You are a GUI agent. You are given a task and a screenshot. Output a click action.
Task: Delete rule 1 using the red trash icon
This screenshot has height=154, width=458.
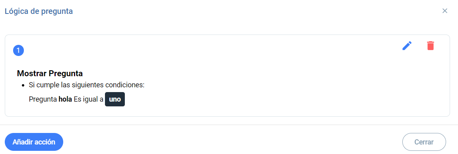coord(431,46)
